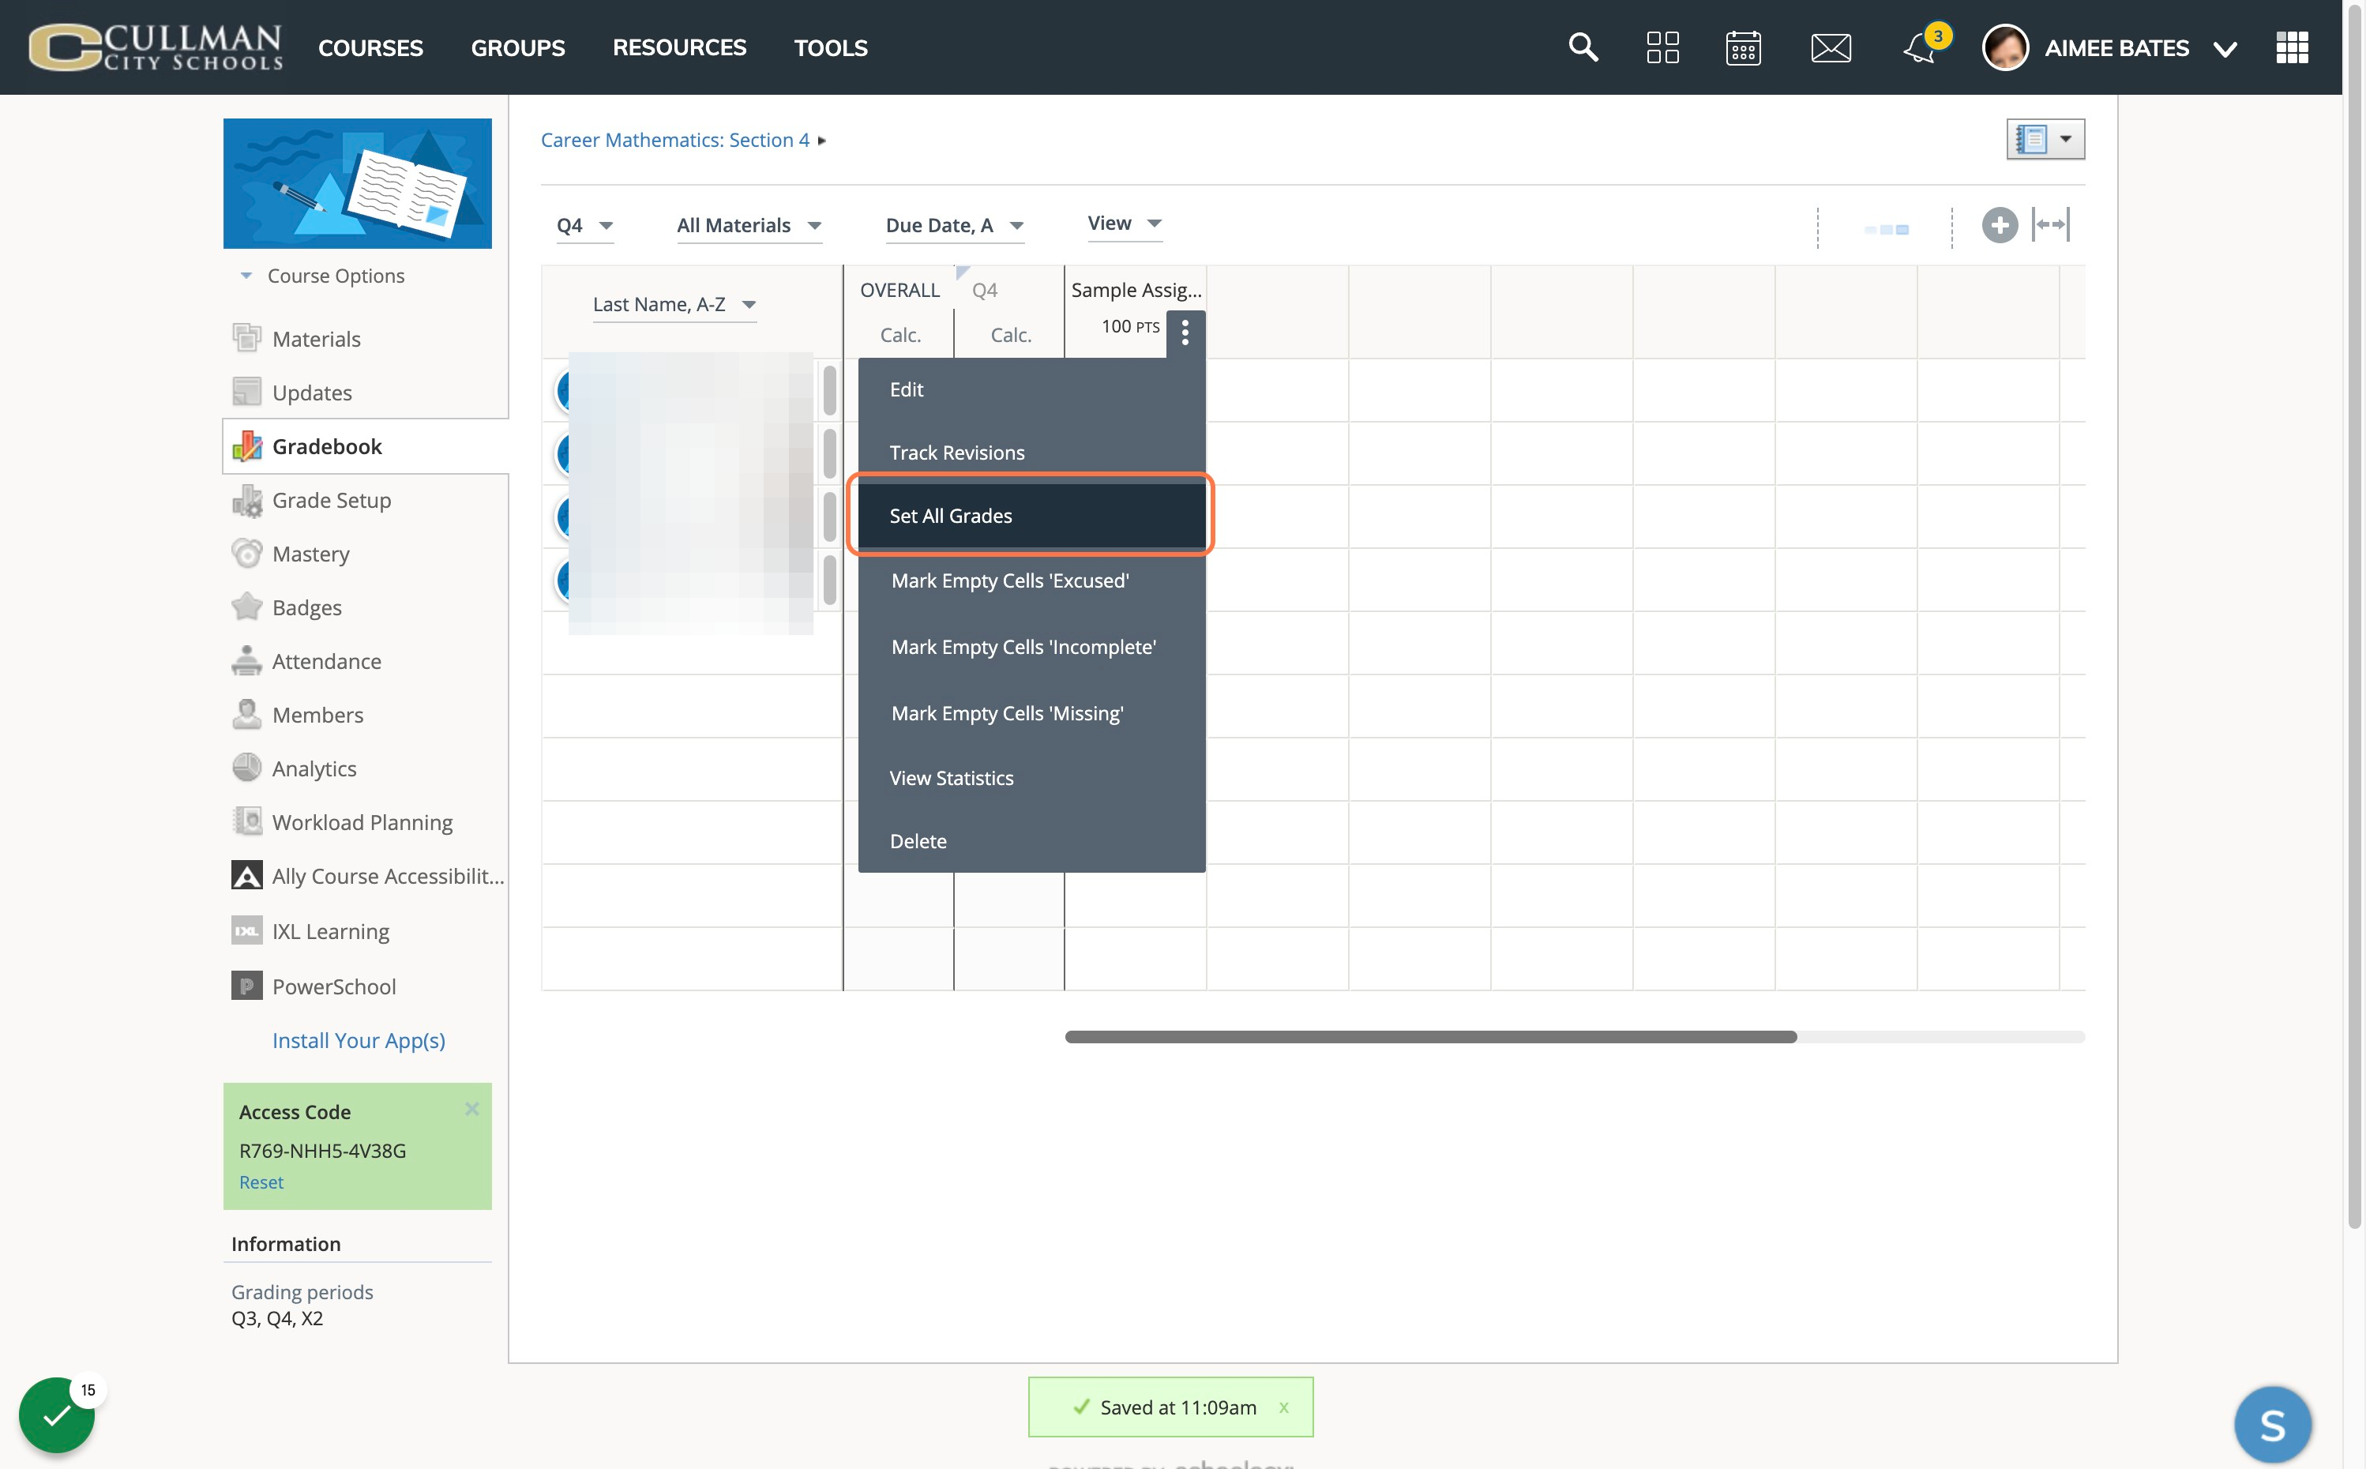Open Grade Setup in the sidebar
The height and width of the screenshot is (1469, 2366).
pos(331,499)
